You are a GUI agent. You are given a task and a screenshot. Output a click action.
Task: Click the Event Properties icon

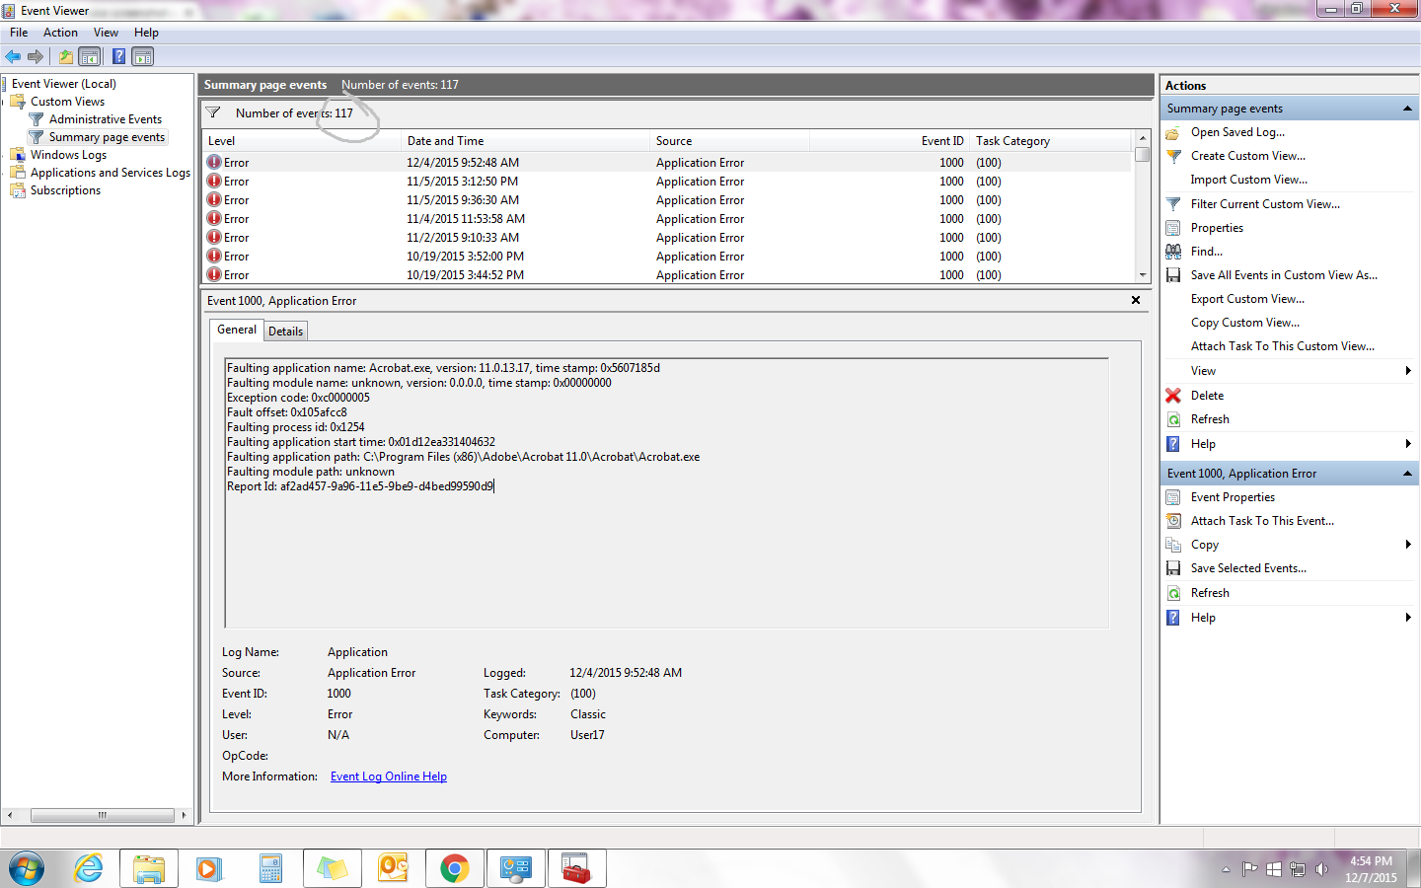1173,497
